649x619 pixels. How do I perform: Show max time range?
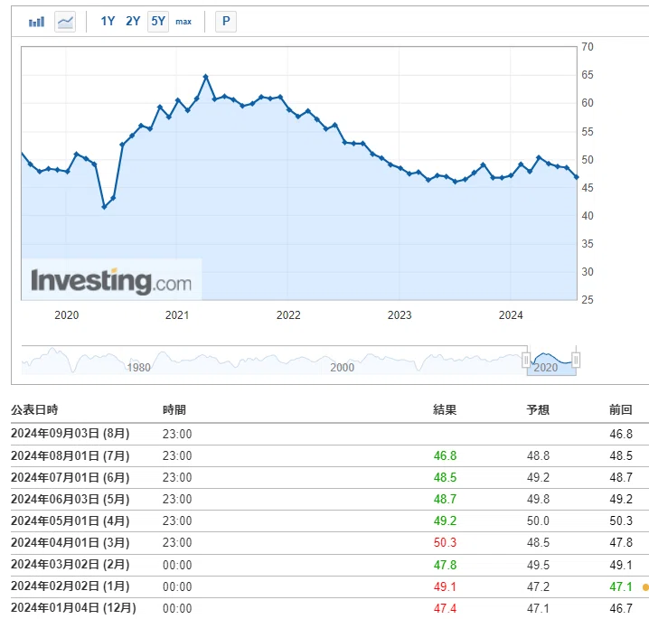click(x=183, y=22)
